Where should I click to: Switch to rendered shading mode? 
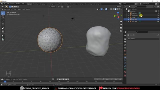[119, 9]
